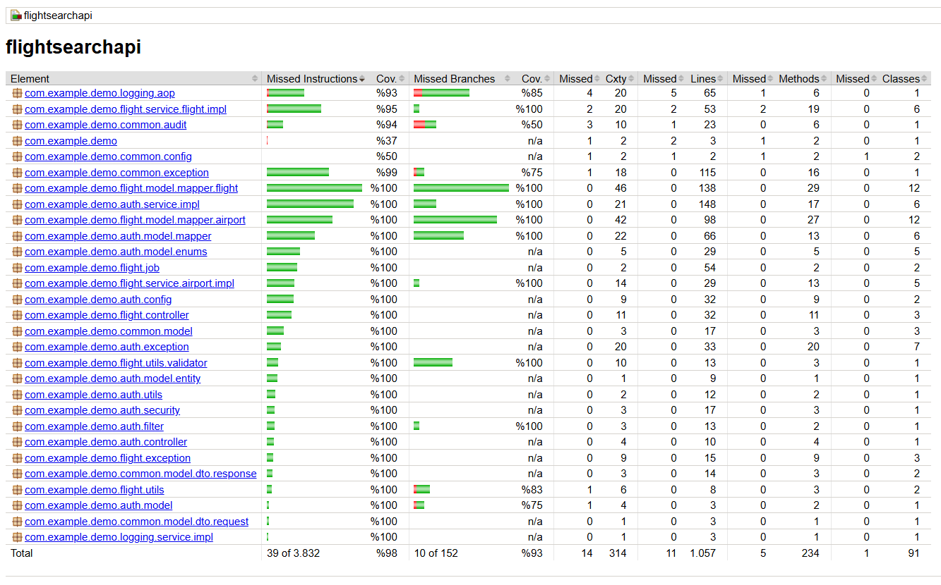Click the package icon beside com.example.demo.common.audit
This screenshot has height=585, width=941.
(x=17, y=125)
